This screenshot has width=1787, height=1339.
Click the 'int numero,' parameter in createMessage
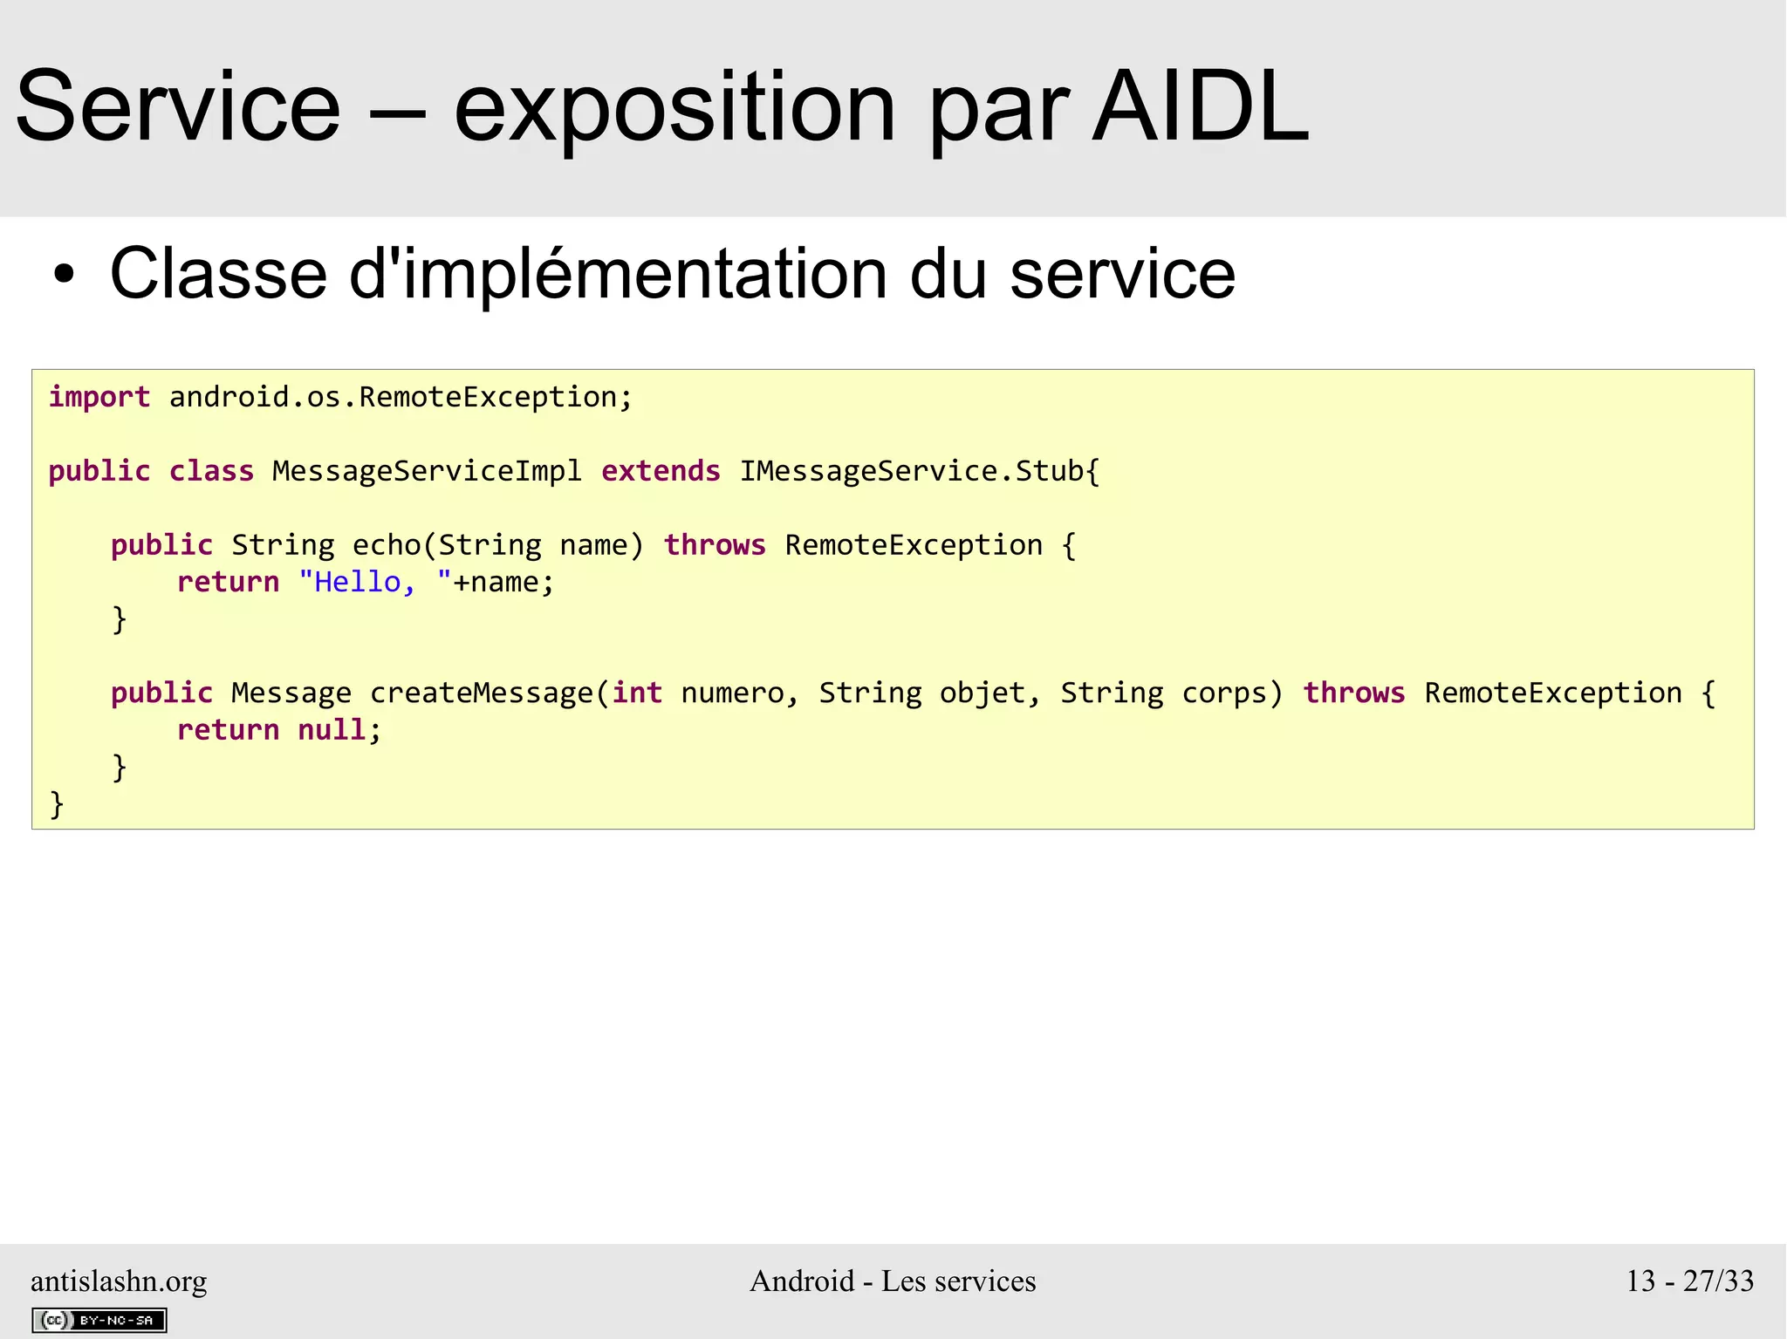click(x=705, y=693)
